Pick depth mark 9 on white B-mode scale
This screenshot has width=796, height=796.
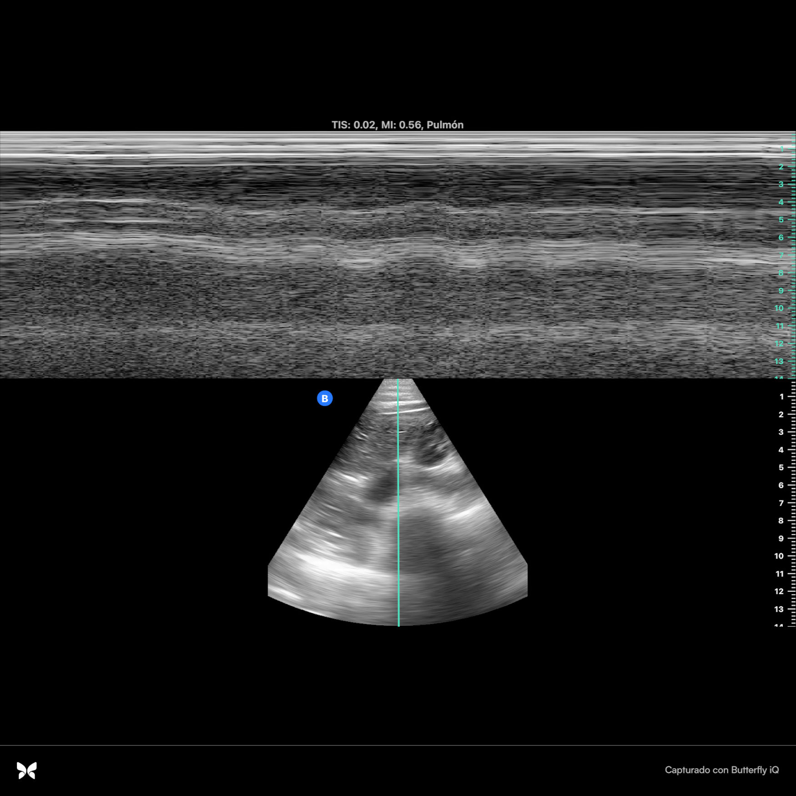click(x=781, y=539)
